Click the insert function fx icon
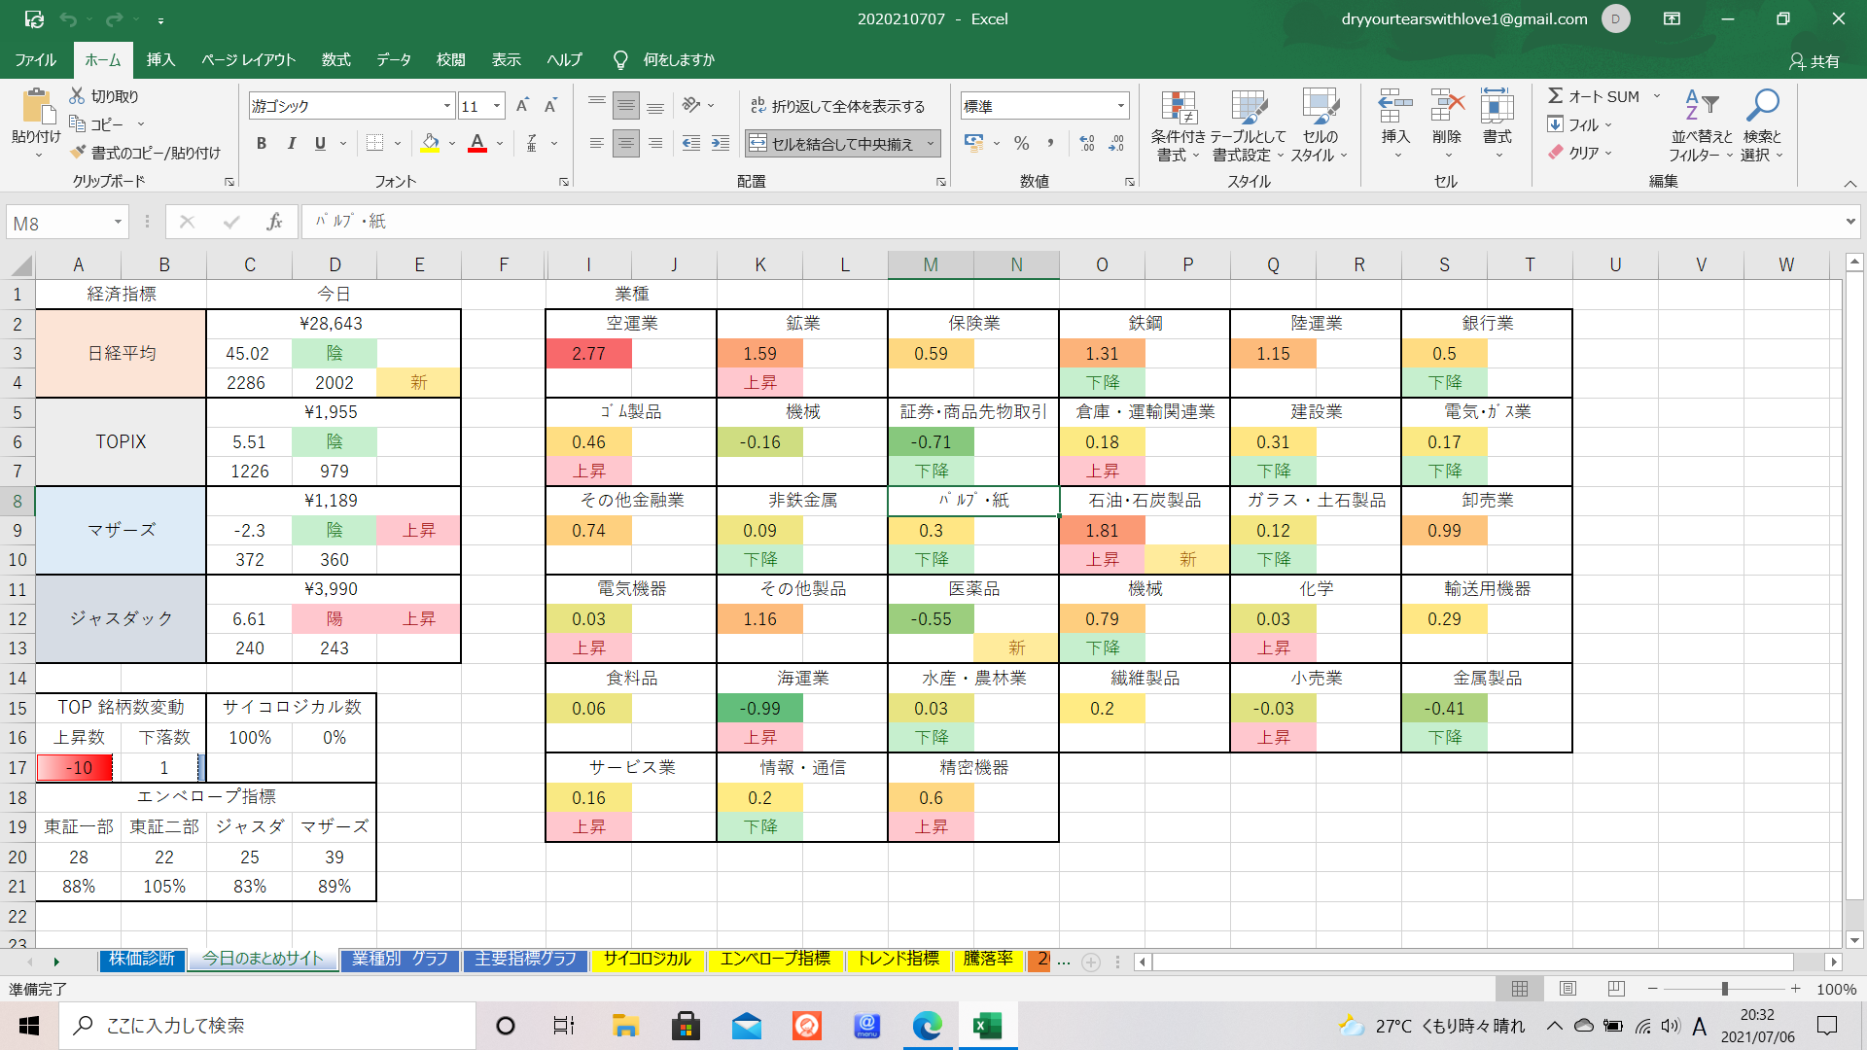The width and height of the screenshot is (1867, 1050). click(274, 223)
